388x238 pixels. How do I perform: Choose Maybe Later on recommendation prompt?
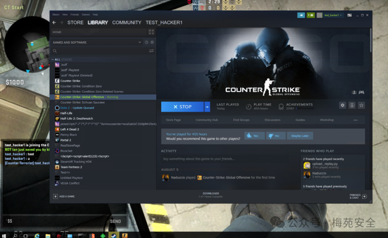[300, 136]
